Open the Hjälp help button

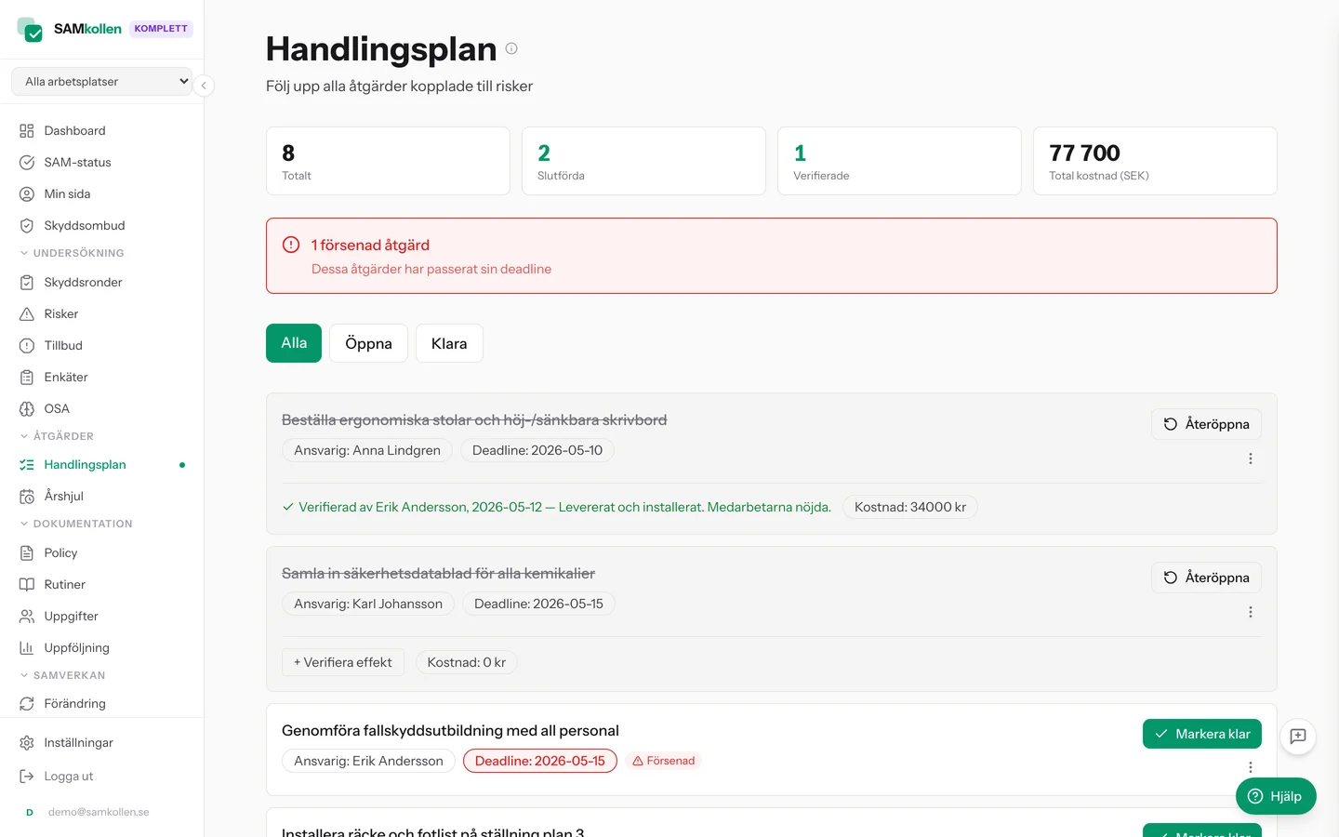pyautogui.click(x=1276, y=796)
